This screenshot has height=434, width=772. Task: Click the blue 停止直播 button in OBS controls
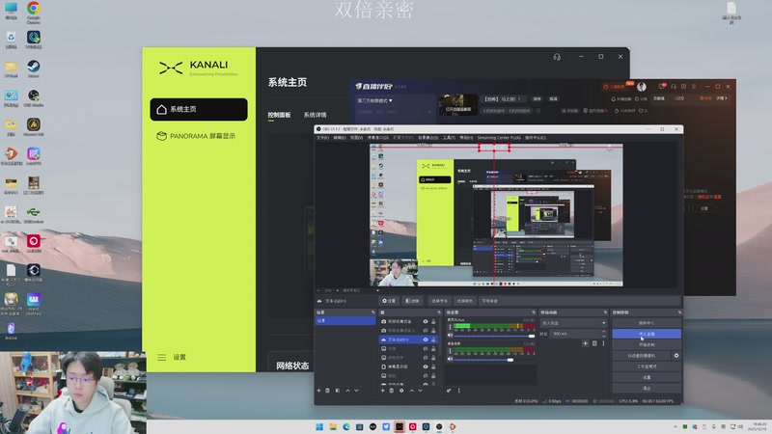pyautogui.click(x=647, y=334)
